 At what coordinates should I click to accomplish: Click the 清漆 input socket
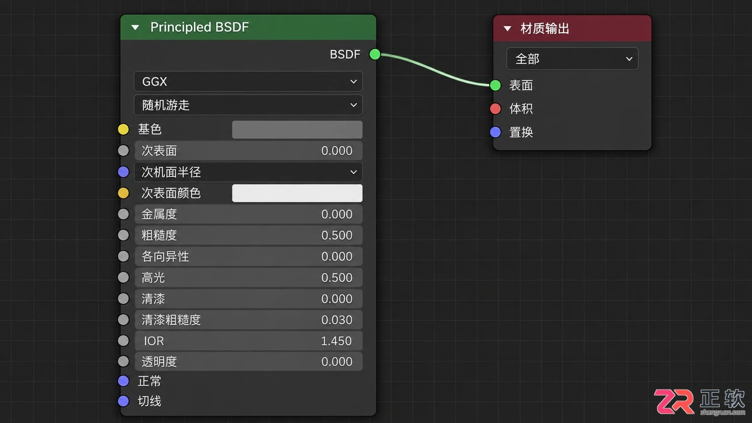click(123, 299)
